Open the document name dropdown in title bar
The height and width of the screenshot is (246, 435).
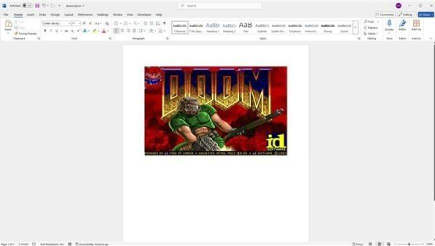click(x=75, y=6)
